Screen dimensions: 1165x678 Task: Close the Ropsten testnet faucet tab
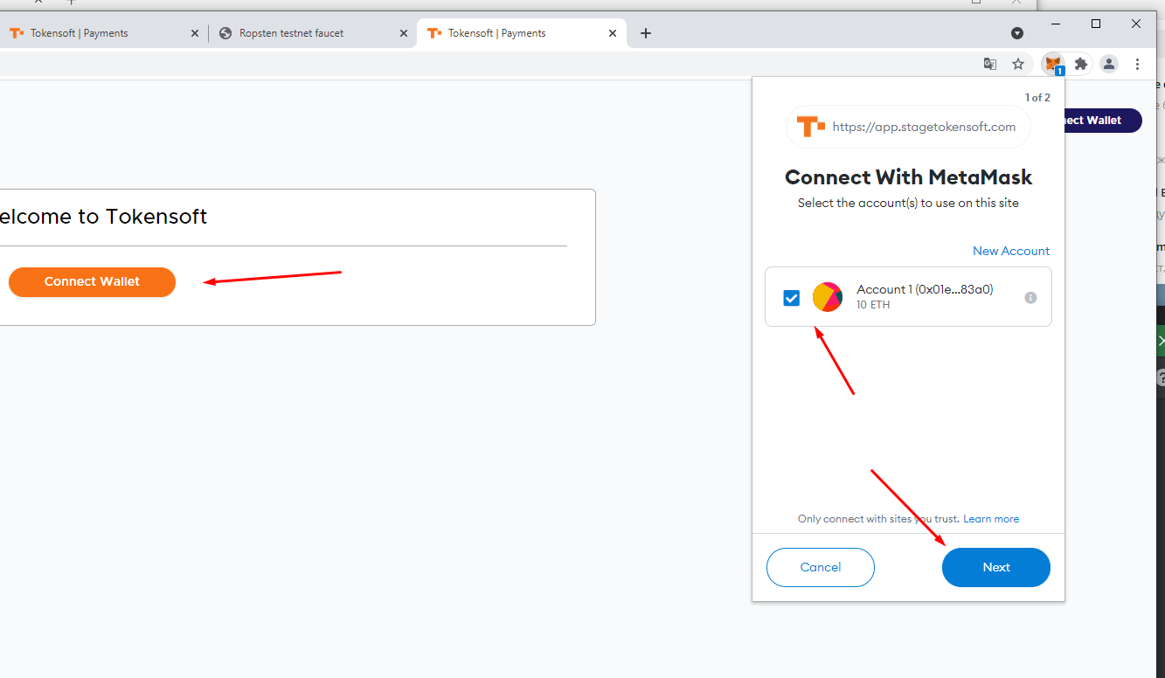(x=404, y=33)
